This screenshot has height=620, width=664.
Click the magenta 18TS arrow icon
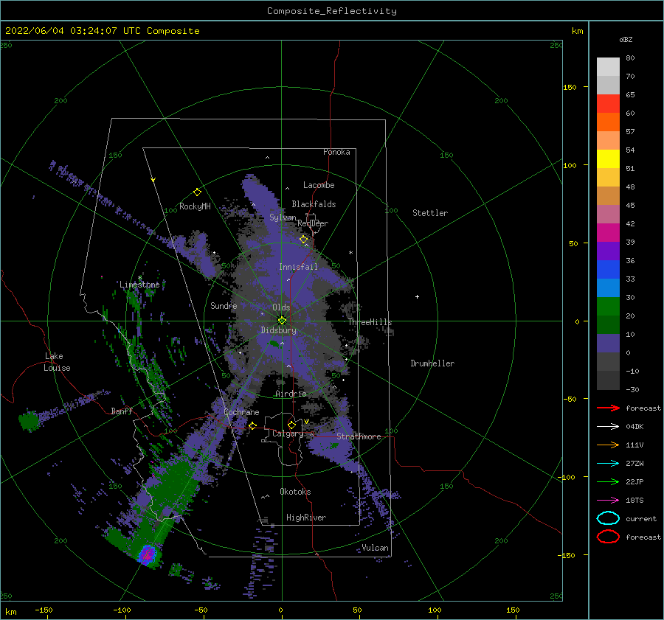point(608,501)
